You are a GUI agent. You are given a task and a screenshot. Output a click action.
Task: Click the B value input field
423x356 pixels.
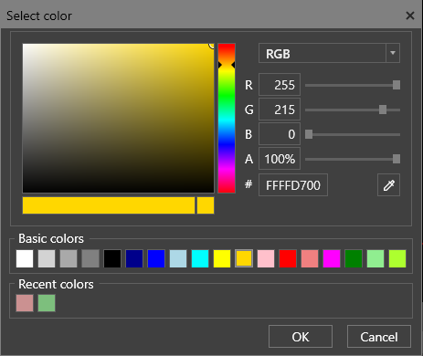click(280, 134)
